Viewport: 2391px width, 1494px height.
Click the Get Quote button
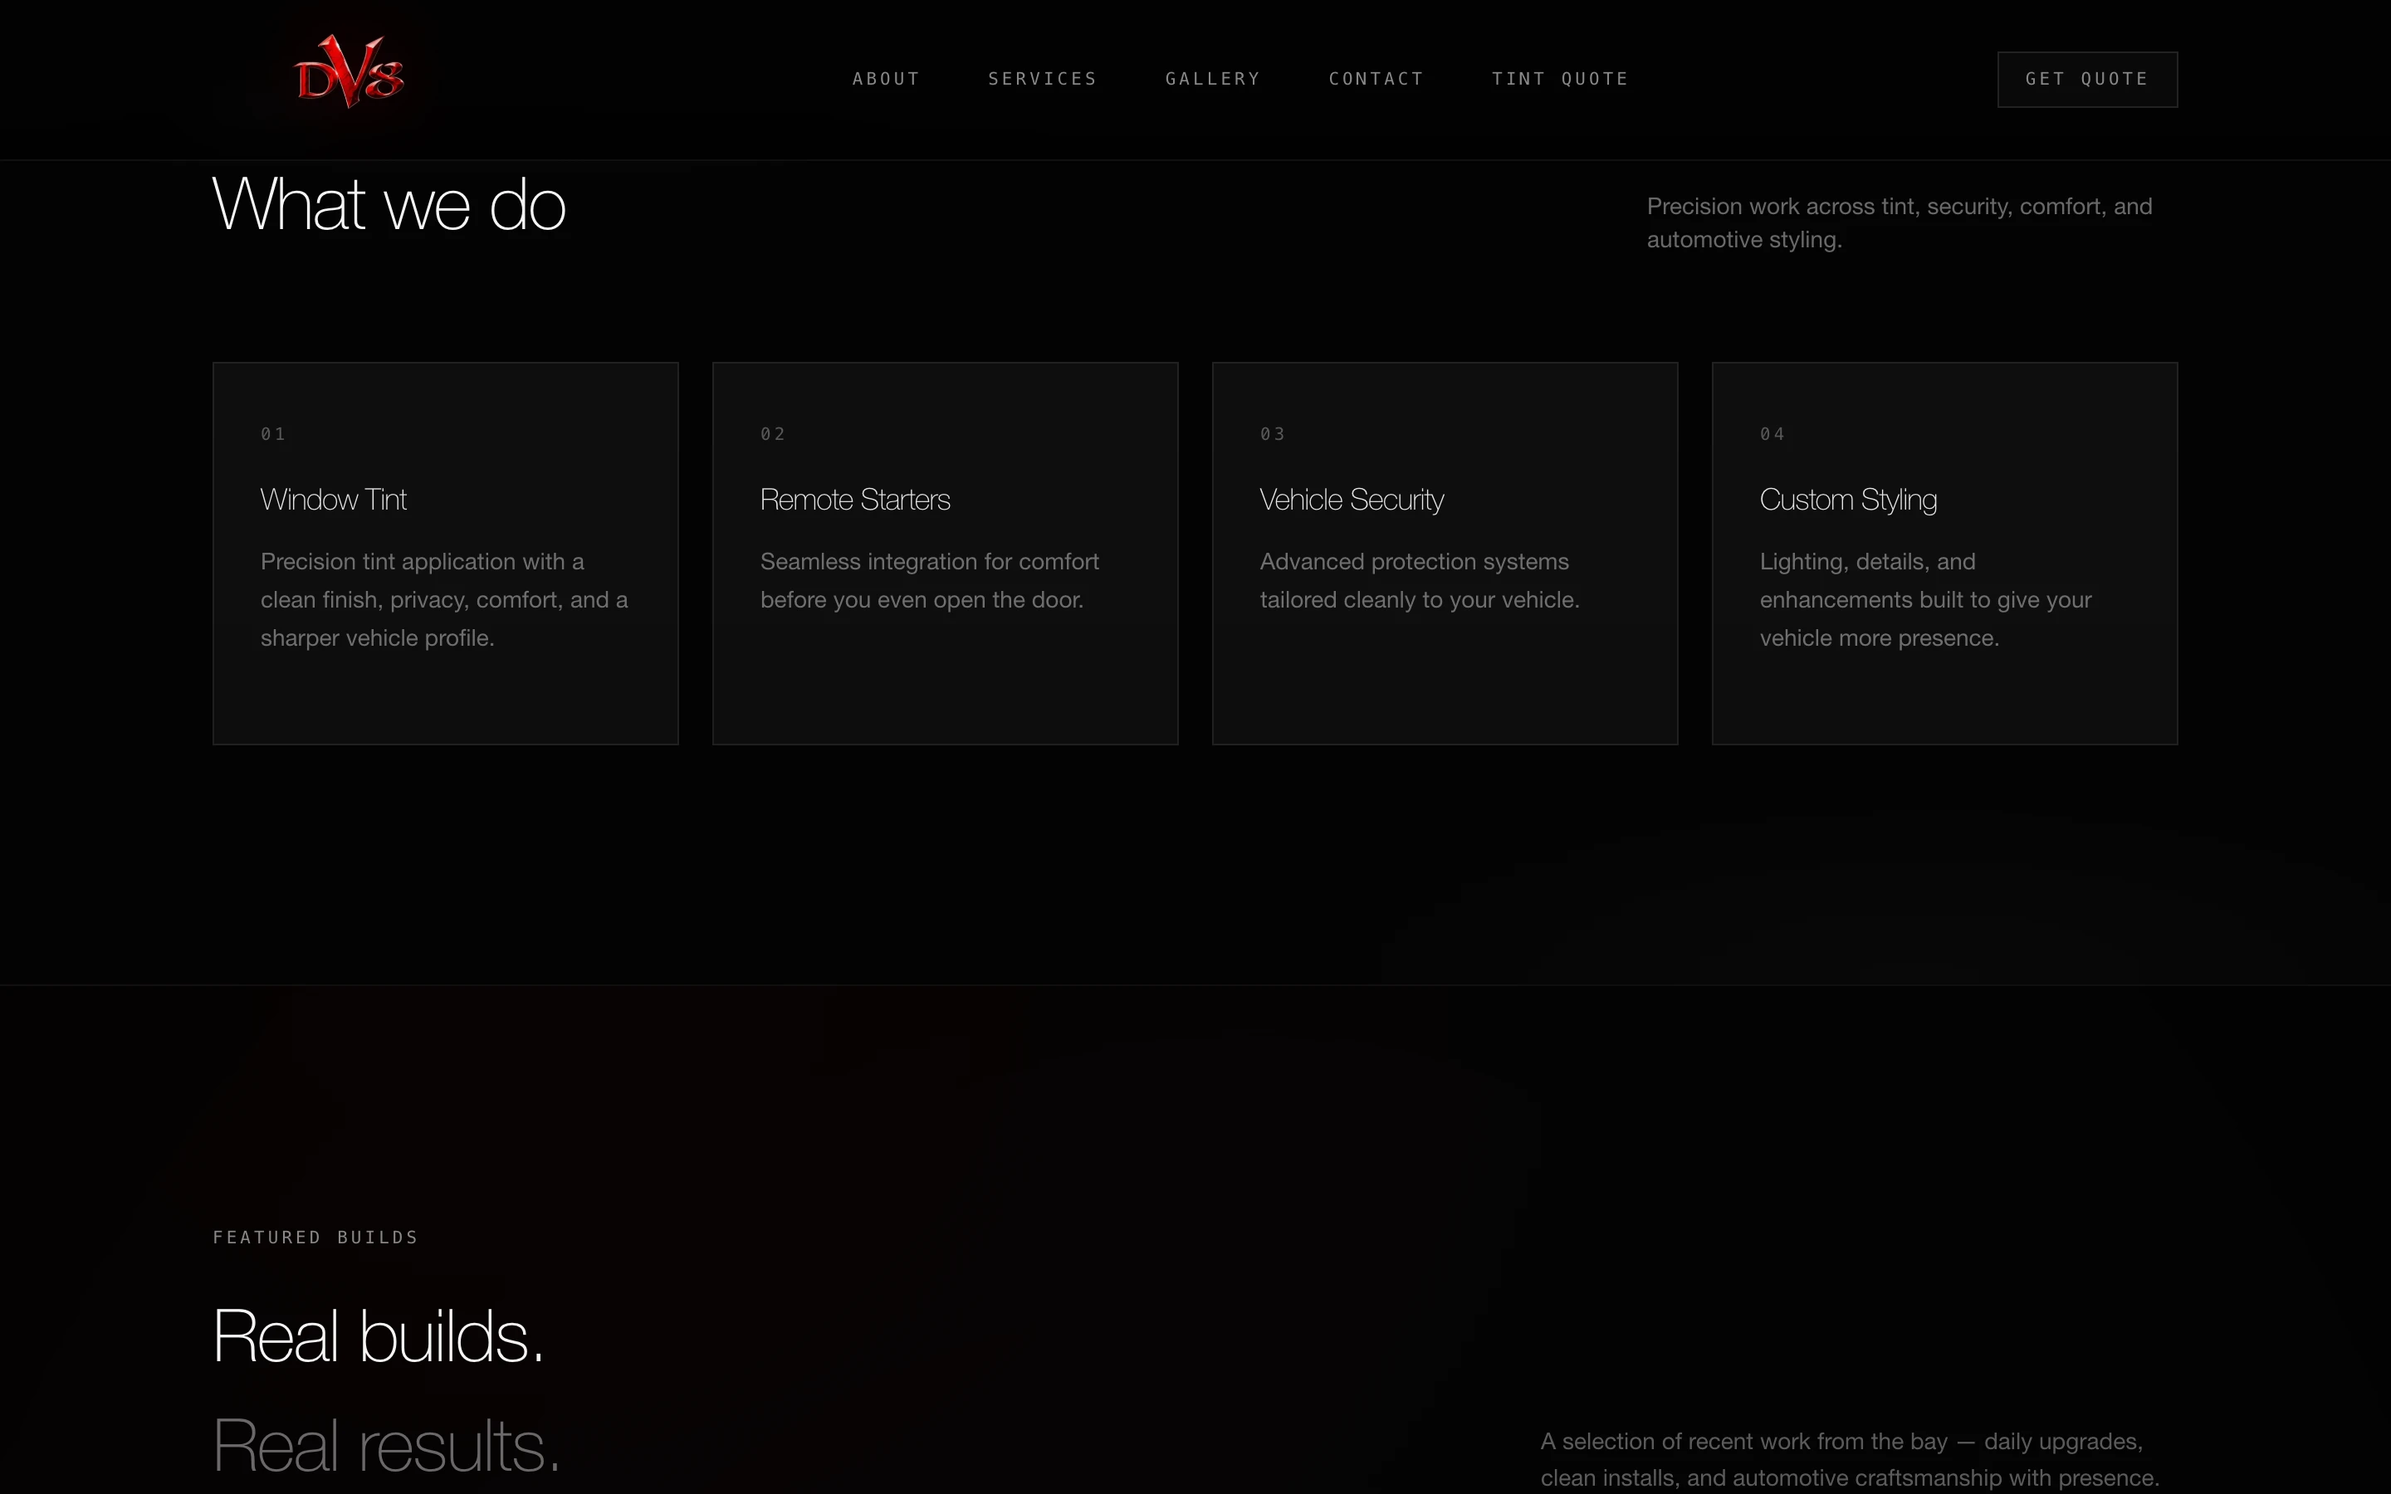pos(2086,79)
